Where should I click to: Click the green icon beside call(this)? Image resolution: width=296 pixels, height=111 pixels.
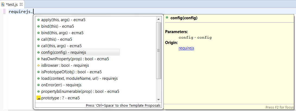[x=38, y=40]
